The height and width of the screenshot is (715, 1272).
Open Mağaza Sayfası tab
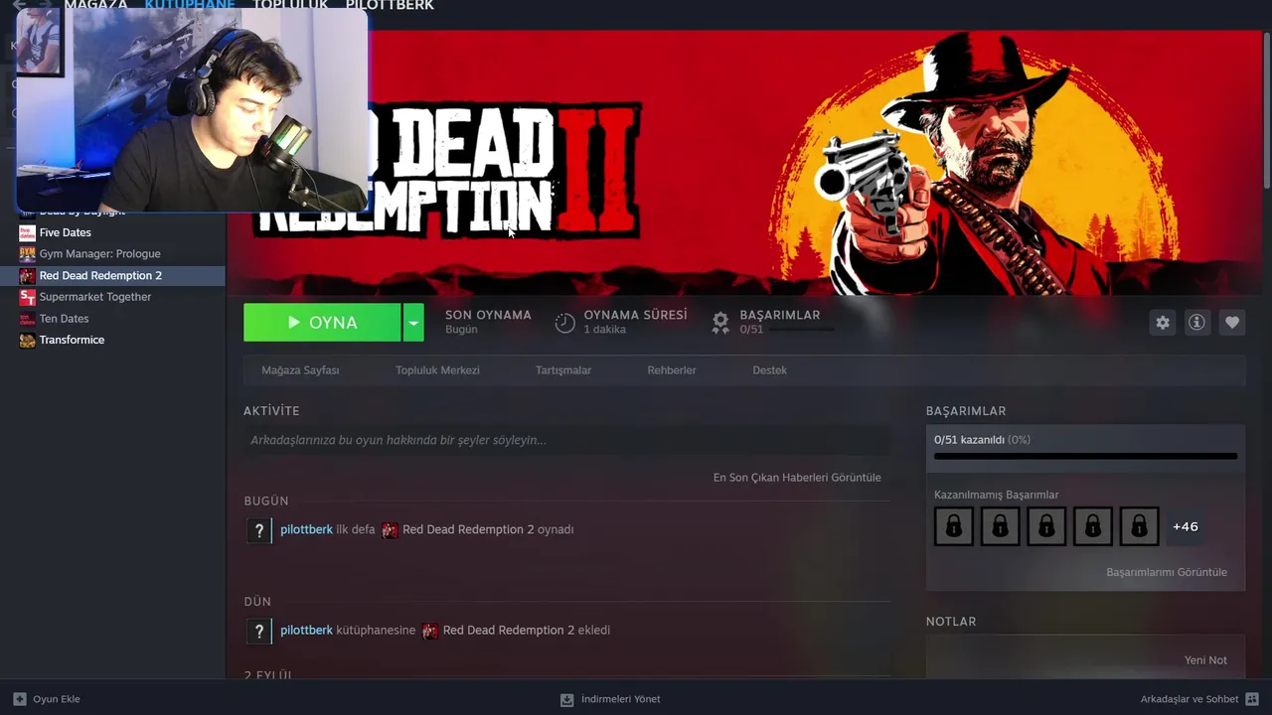coord(300,370)
